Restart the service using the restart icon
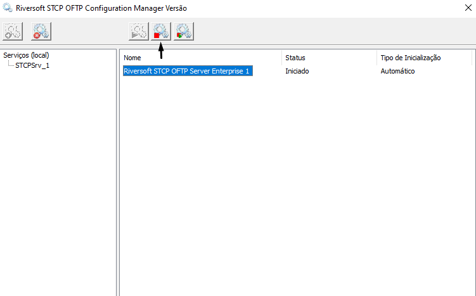 tap(184, 31)
